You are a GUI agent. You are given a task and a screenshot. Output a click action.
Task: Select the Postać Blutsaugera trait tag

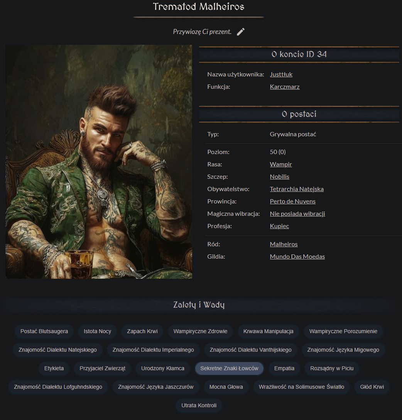click(x=44, y=331)
